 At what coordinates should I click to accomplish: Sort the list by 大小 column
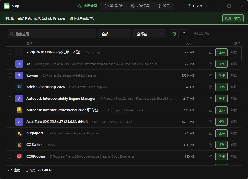coord(190,43)
